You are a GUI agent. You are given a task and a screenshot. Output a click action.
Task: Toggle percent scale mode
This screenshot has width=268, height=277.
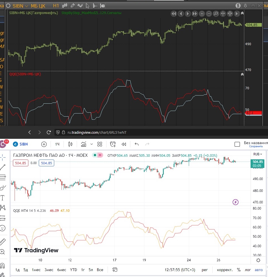(x=239, y=270)
